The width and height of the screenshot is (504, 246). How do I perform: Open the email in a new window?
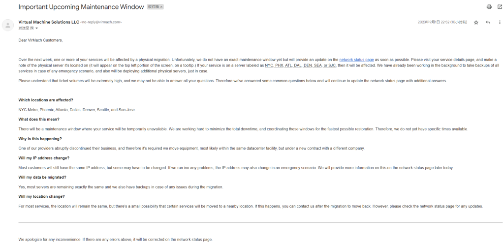coord(500,7)
